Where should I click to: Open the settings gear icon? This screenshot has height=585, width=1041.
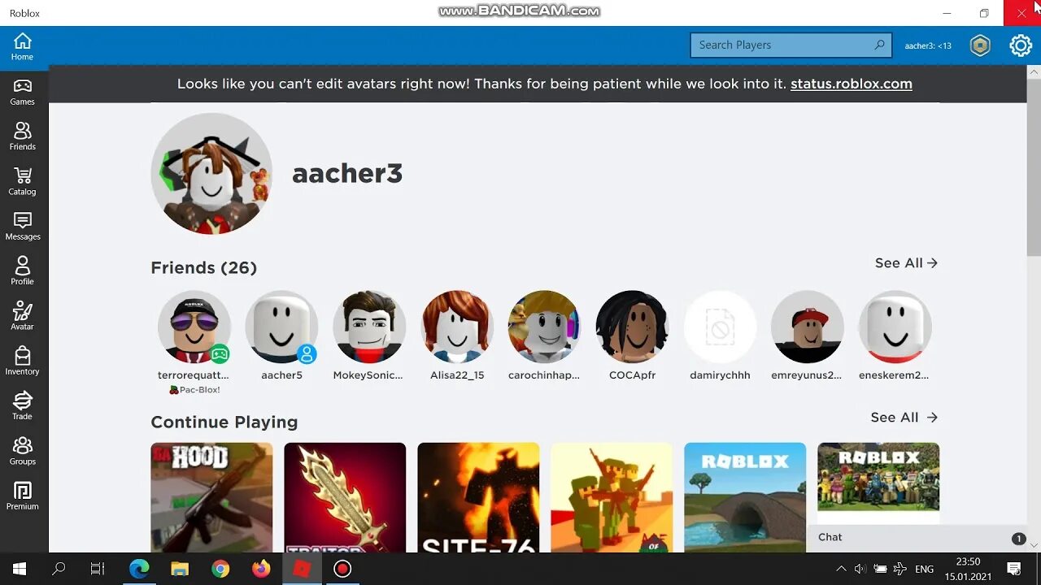tap(1021, 45)
